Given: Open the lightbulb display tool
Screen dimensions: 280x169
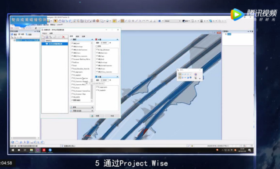Looking at the screenshot, I should [108, 21].
